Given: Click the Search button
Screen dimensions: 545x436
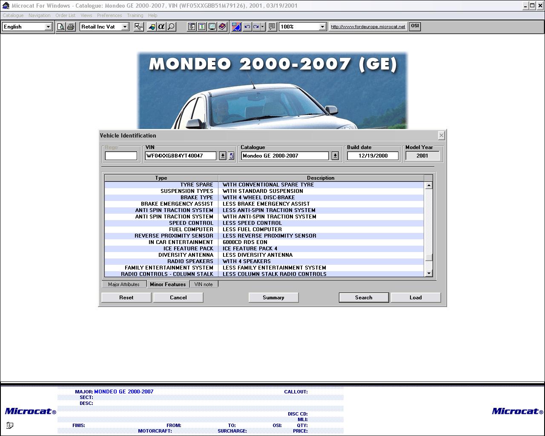Looking at the screenshot, I should (364, 298).
